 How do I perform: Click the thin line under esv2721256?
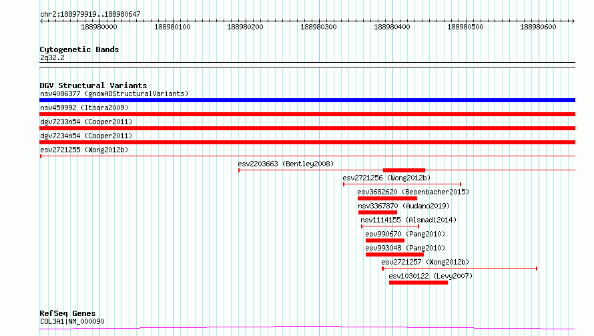click(402, 184)
